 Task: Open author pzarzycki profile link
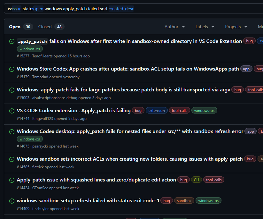pos(40,146)
